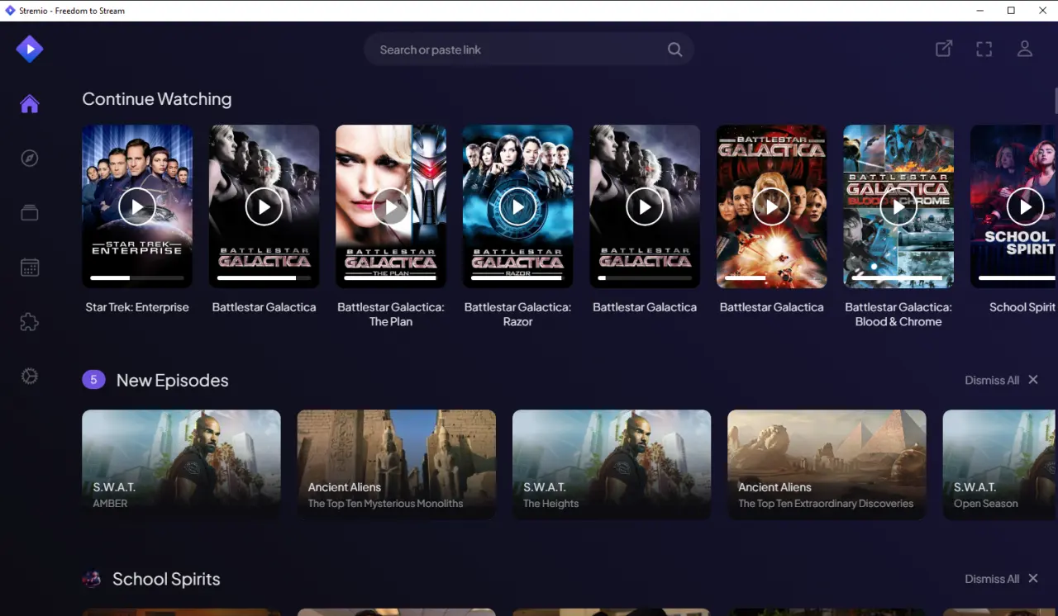1058x616 pixels.
Task: Open the user profile icon
Action: click(1025, 49)
